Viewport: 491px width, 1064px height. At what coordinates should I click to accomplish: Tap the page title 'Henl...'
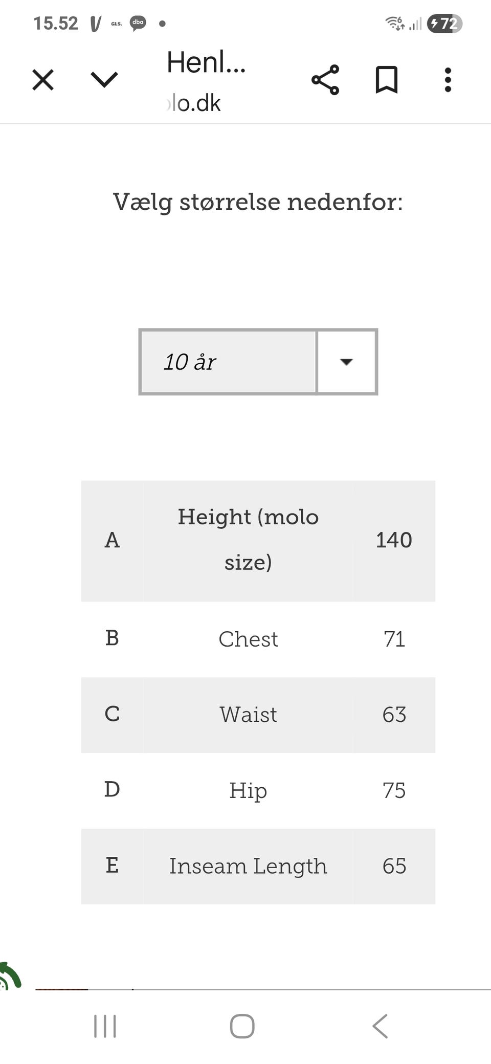(x=206, y=62)
